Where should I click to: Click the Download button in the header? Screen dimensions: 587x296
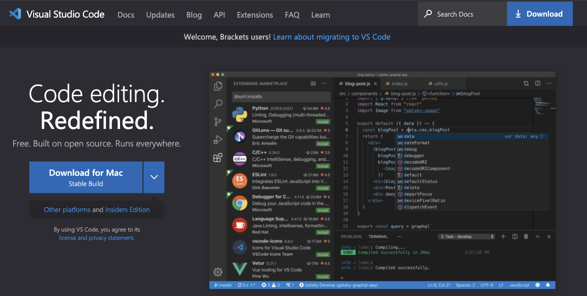539,14
